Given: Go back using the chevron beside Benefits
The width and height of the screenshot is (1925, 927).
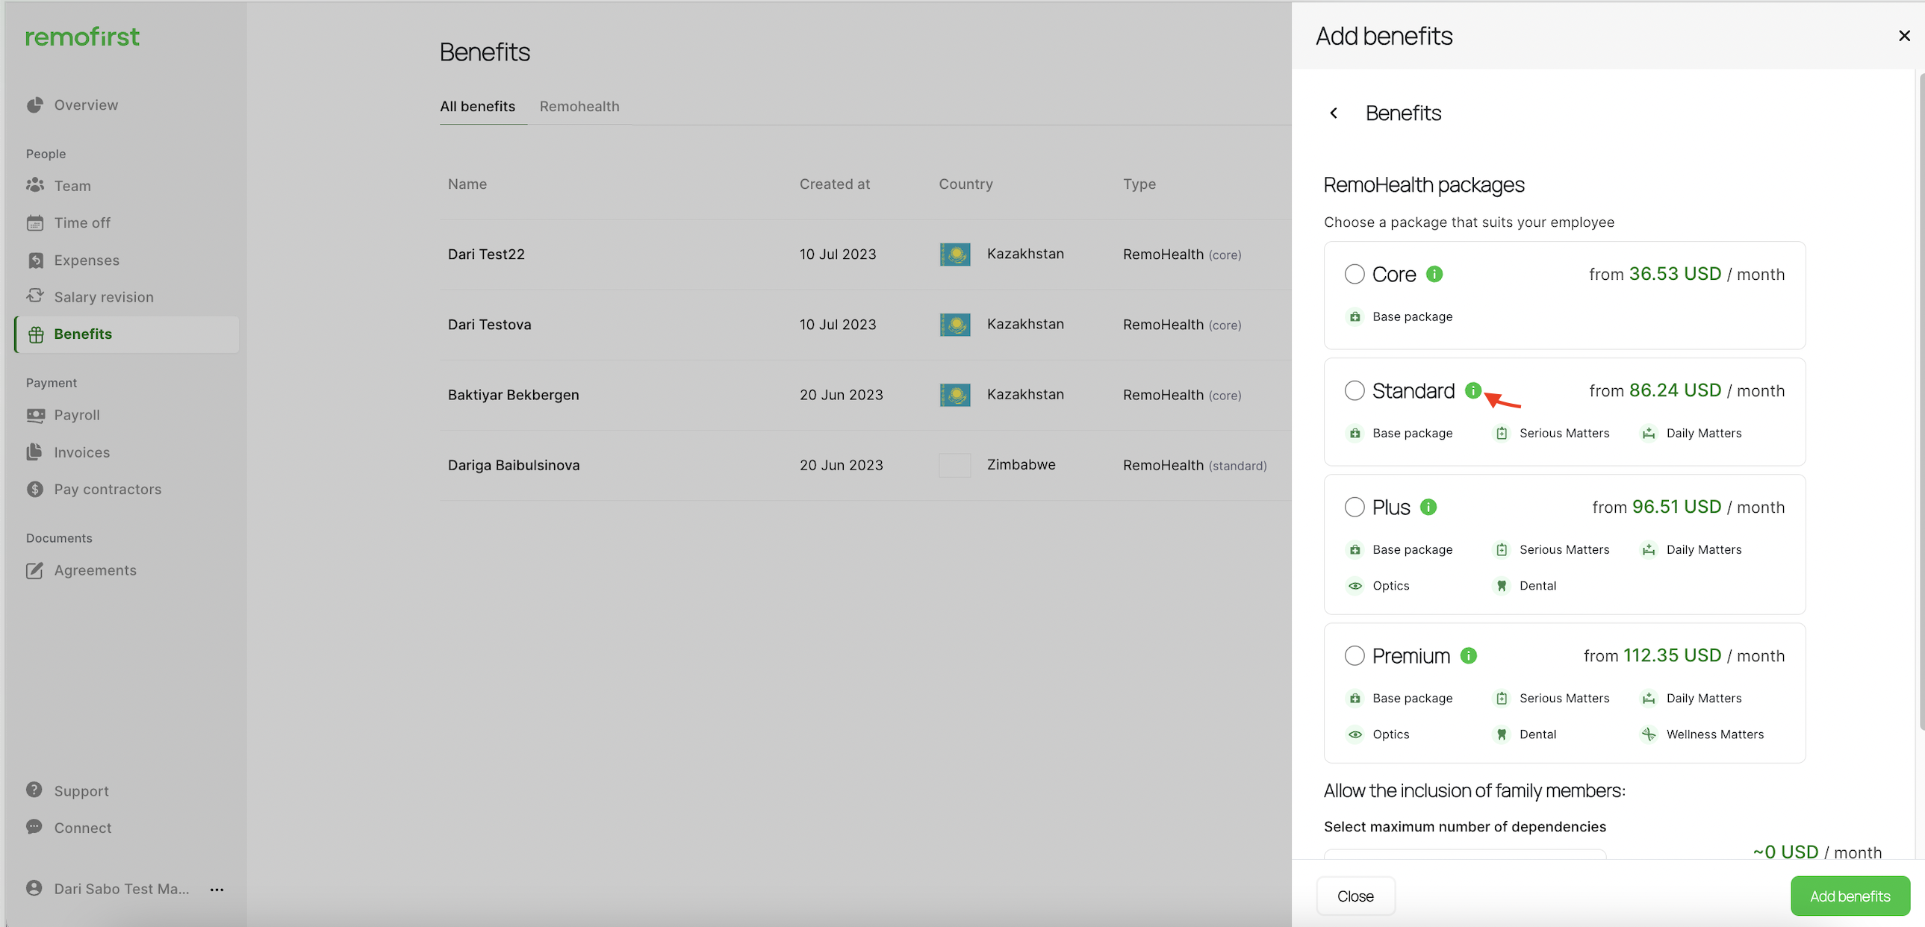Looking at the screenshot, I should pyautogui.click(x=1333, y=113).
